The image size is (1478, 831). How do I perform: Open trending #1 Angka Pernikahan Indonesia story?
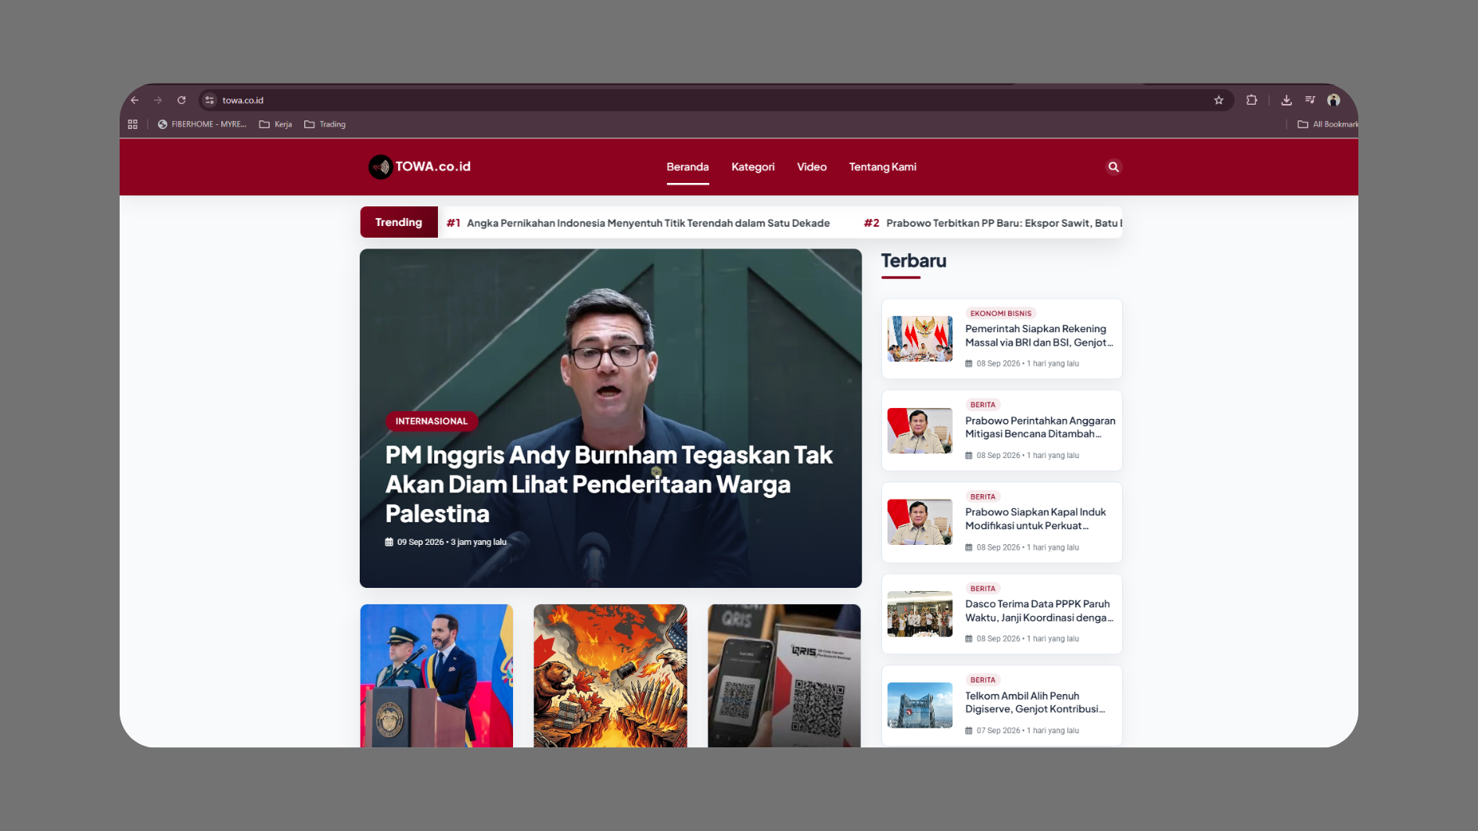(638, 223)
